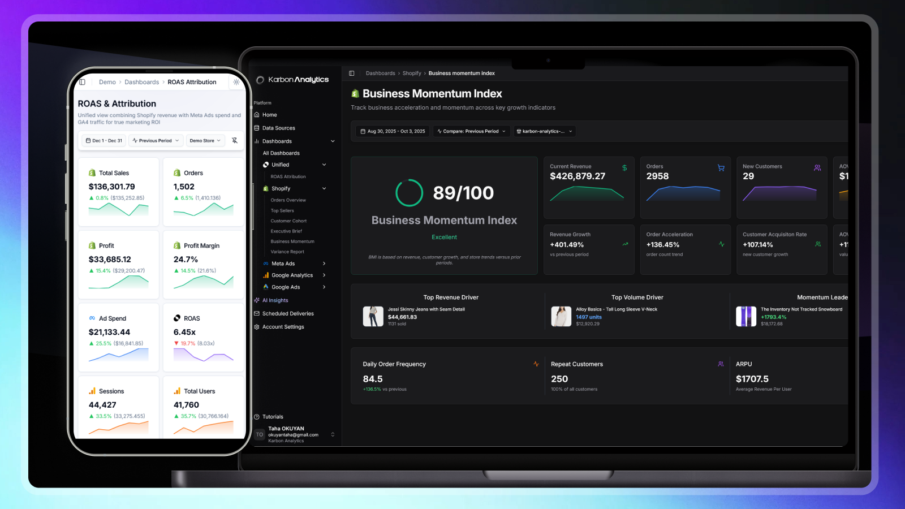Toggle the sidebar collapse icon near breadcrumbs

pyautogui.click(x=351, y=73)
